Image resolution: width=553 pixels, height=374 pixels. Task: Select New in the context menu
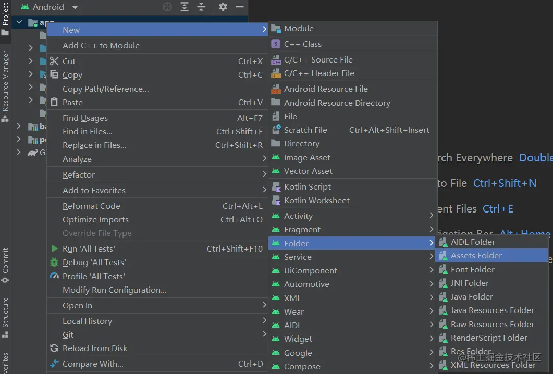click(x=157, y=30)
